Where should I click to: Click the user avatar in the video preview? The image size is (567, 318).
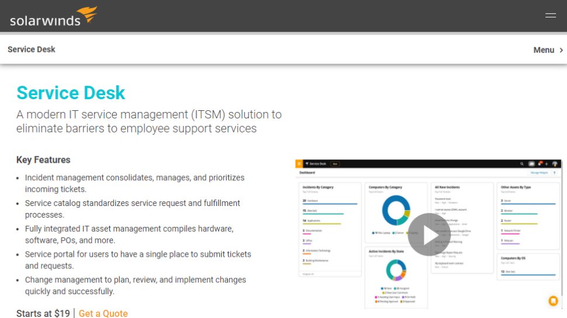555,164
